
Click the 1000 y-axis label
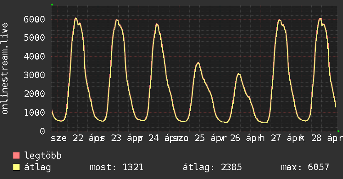[35, 112]
